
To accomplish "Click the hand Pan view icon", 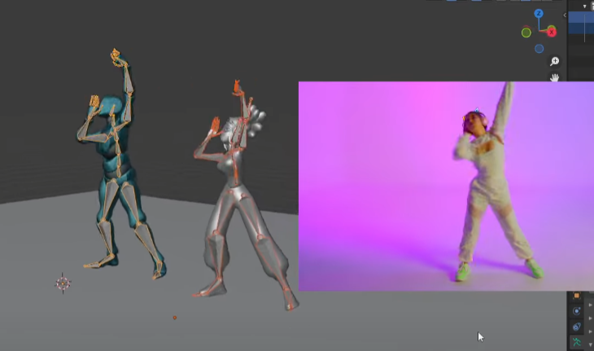I will point(555,78).
